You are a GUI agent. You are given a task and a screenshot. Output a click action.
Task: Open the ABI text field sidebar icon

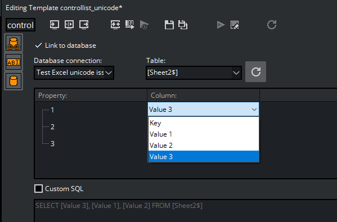click(14, 62)
